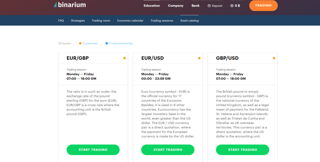Start trading GBP/USD
This screenshot has width=320, height=162.
242,150
